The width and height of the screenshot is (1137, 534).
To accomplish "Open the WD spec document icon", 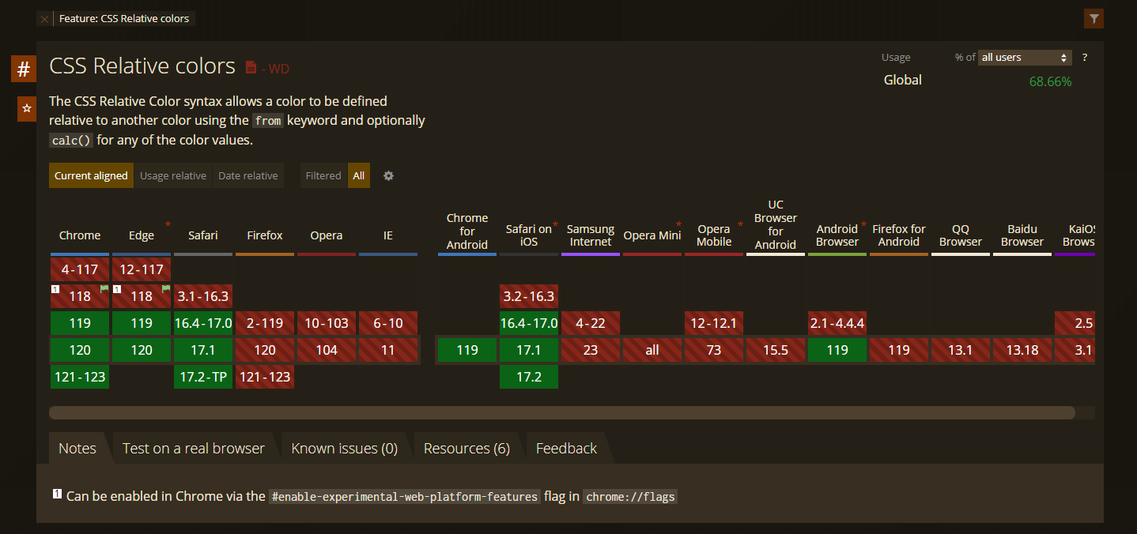I will [251, 68].
